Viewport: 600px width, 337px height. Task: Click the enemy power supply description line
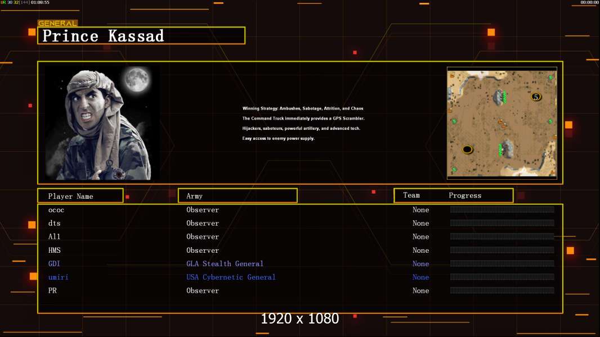pos(278,138)
